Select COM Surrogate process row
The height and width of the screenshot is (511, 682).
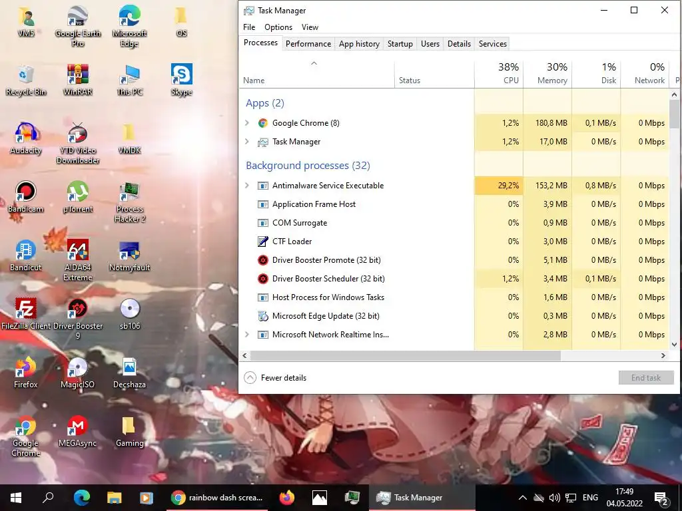click(454, 223)
